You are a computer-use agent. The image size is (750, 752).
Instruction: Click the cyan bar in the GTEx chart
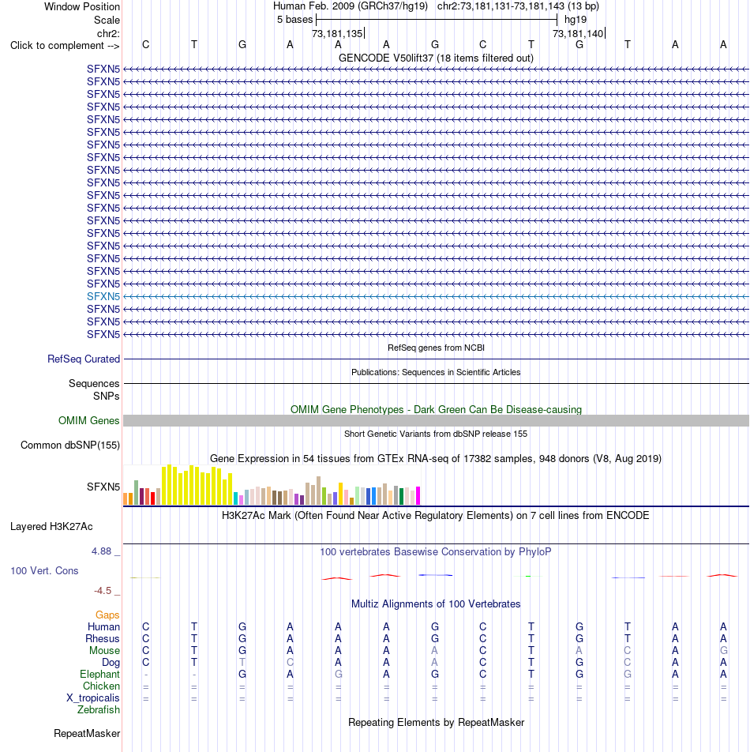(x=236, y=498)
